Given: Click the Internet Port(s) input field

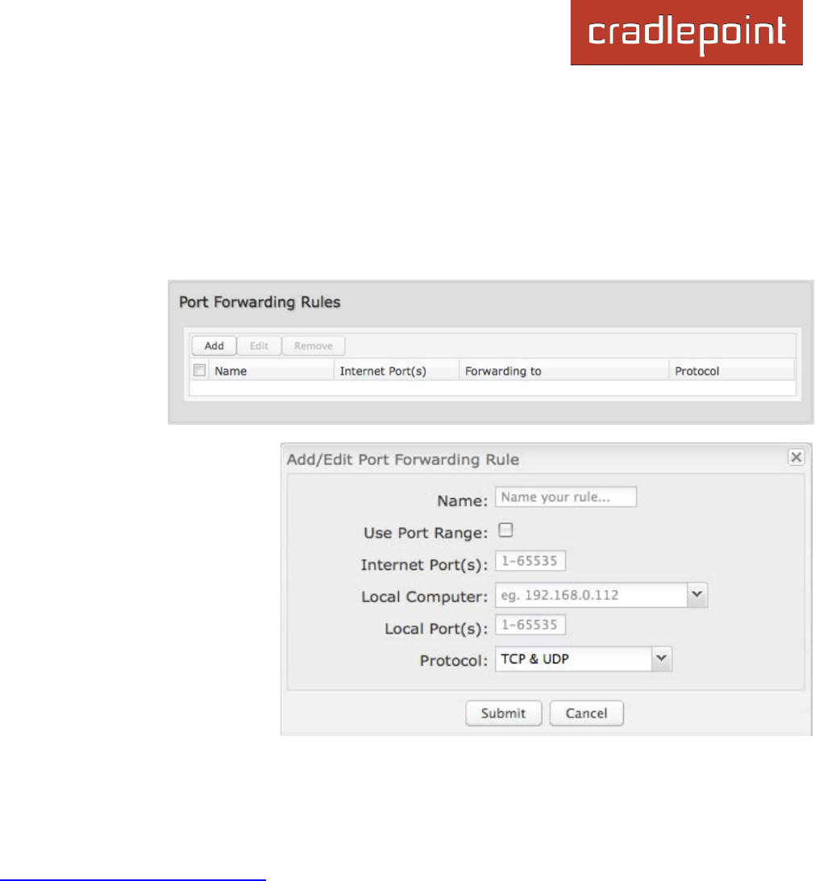Looking at the screenshot, I should point(530,561).
